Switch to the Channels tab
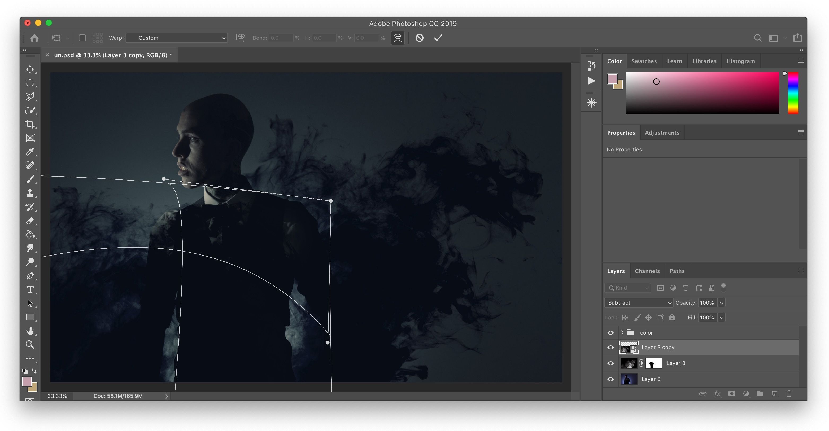The width and height of the screenshot is (829, 431). (647, 271)
